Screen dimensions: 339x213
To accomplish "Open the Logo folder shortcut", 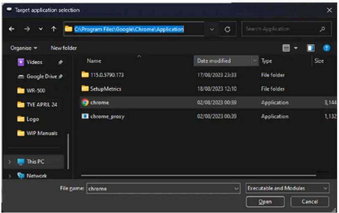I will click(x=28, y=119).
